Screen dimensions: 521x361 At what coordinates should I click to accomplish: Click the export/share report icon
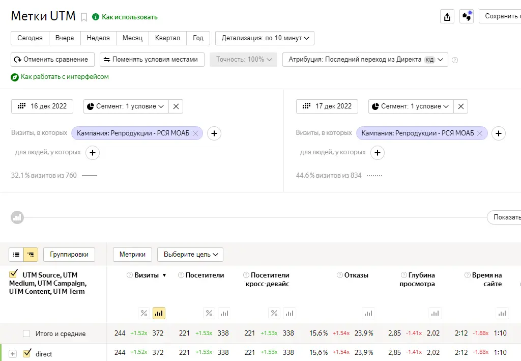[447, 16]
